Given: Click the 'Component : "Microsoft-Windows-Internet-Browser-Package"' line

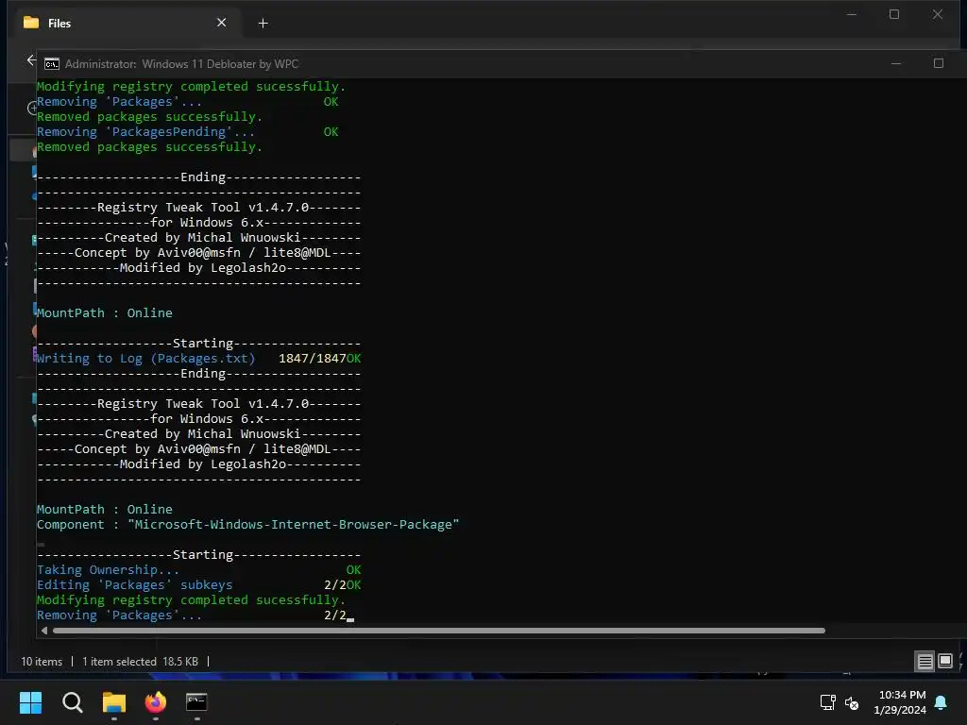Looking at the screenshot, I should (248, 525).
